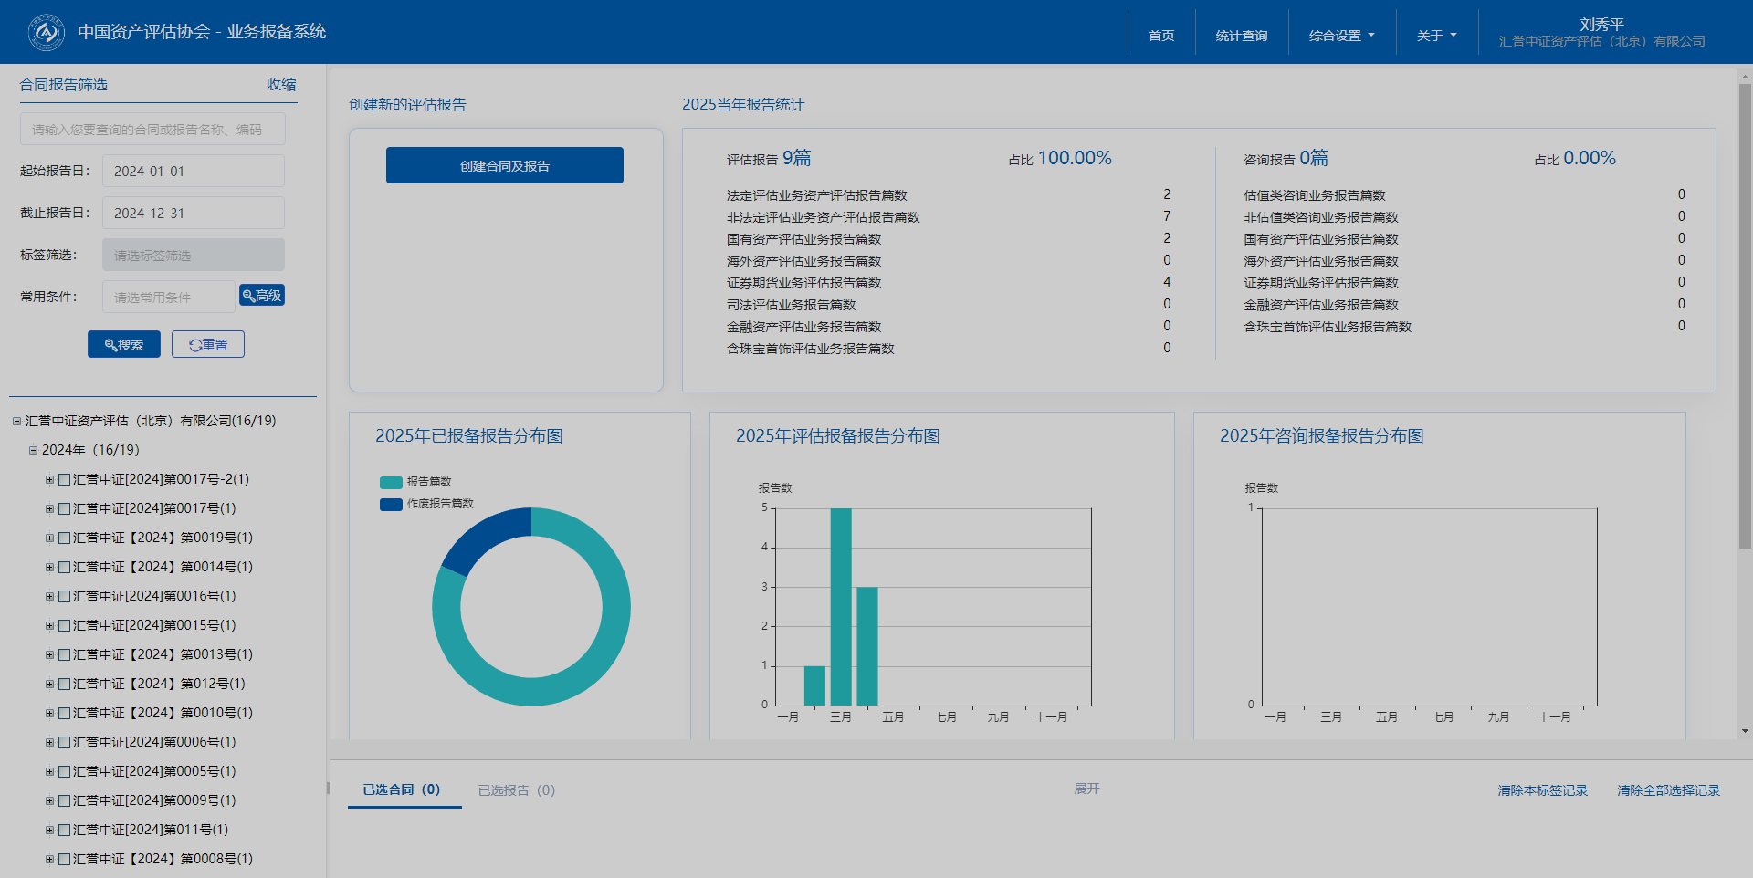Viewport: 1753px width, 878px height.
Task: Click the 重置 reset button
Action: (208, 344)
